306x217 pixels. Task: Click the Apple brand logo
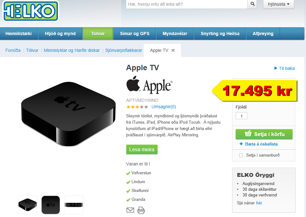149,84
